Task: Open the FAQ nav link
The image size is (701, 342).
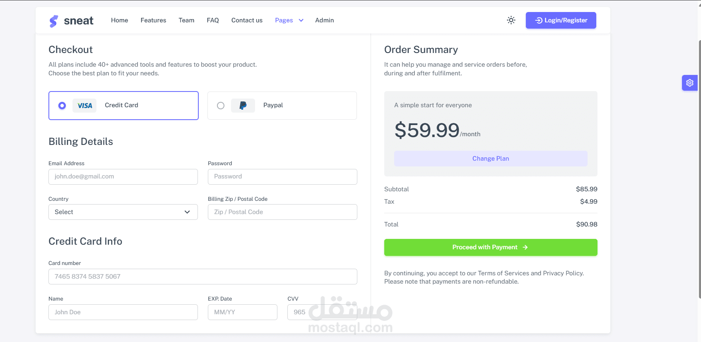Action: (x=213, y=20)
